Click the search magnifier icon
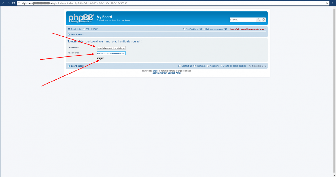336x177 pixels. 258,20
